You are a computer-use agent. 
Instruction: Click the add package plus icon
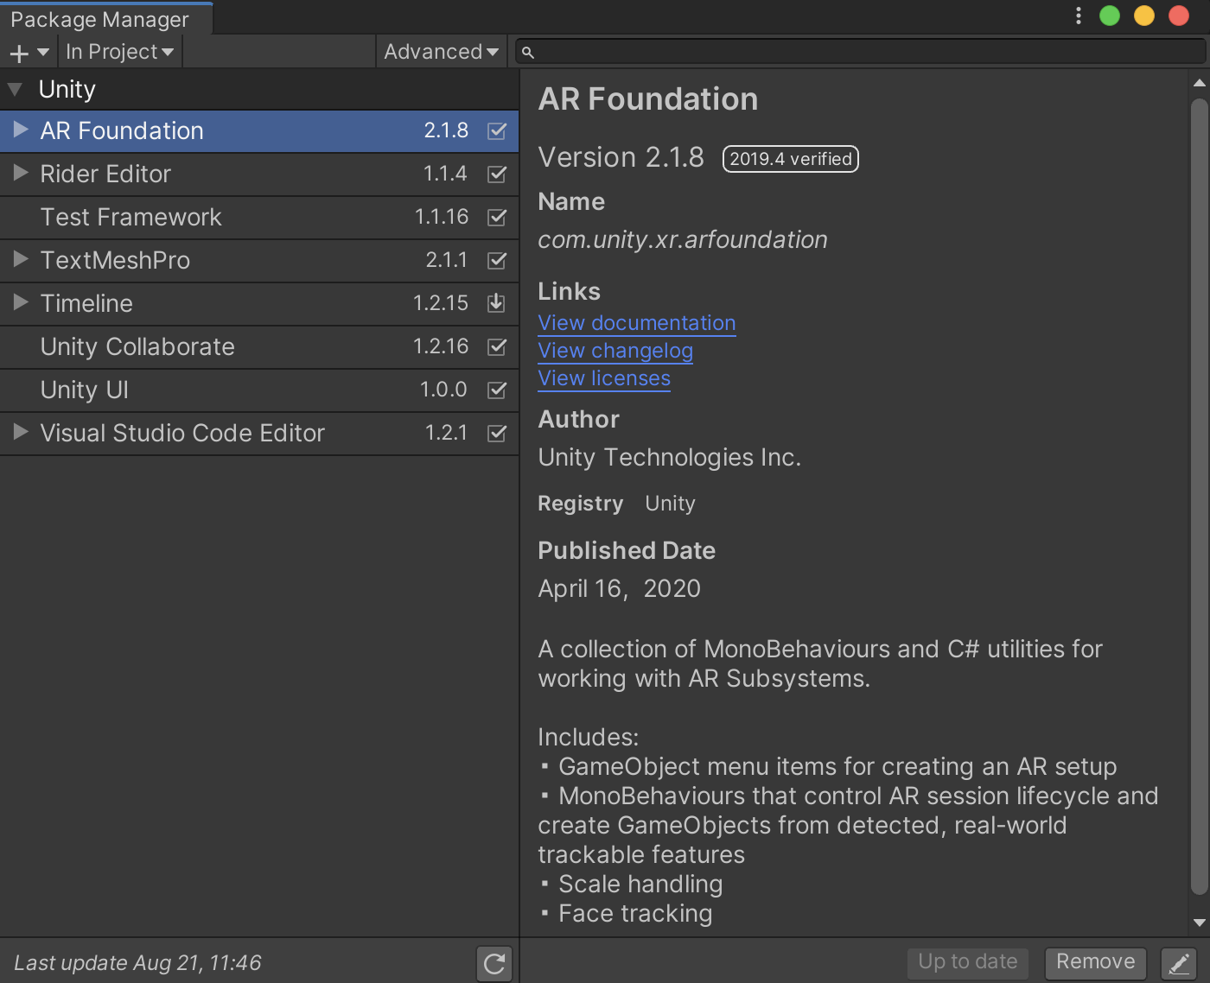[x=19, y=54]
